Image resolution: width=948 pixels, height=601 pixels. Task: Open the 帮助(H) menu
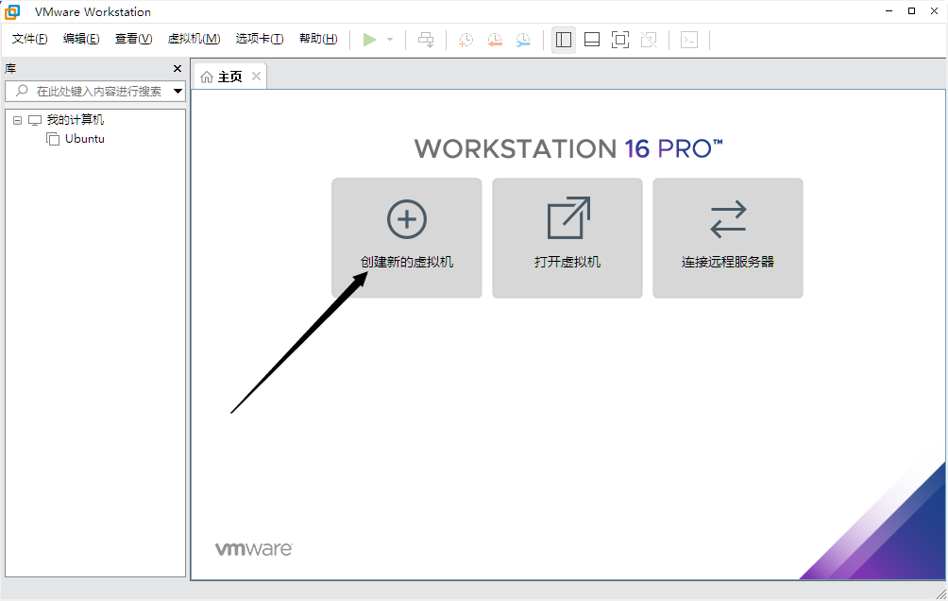(318, 39)
